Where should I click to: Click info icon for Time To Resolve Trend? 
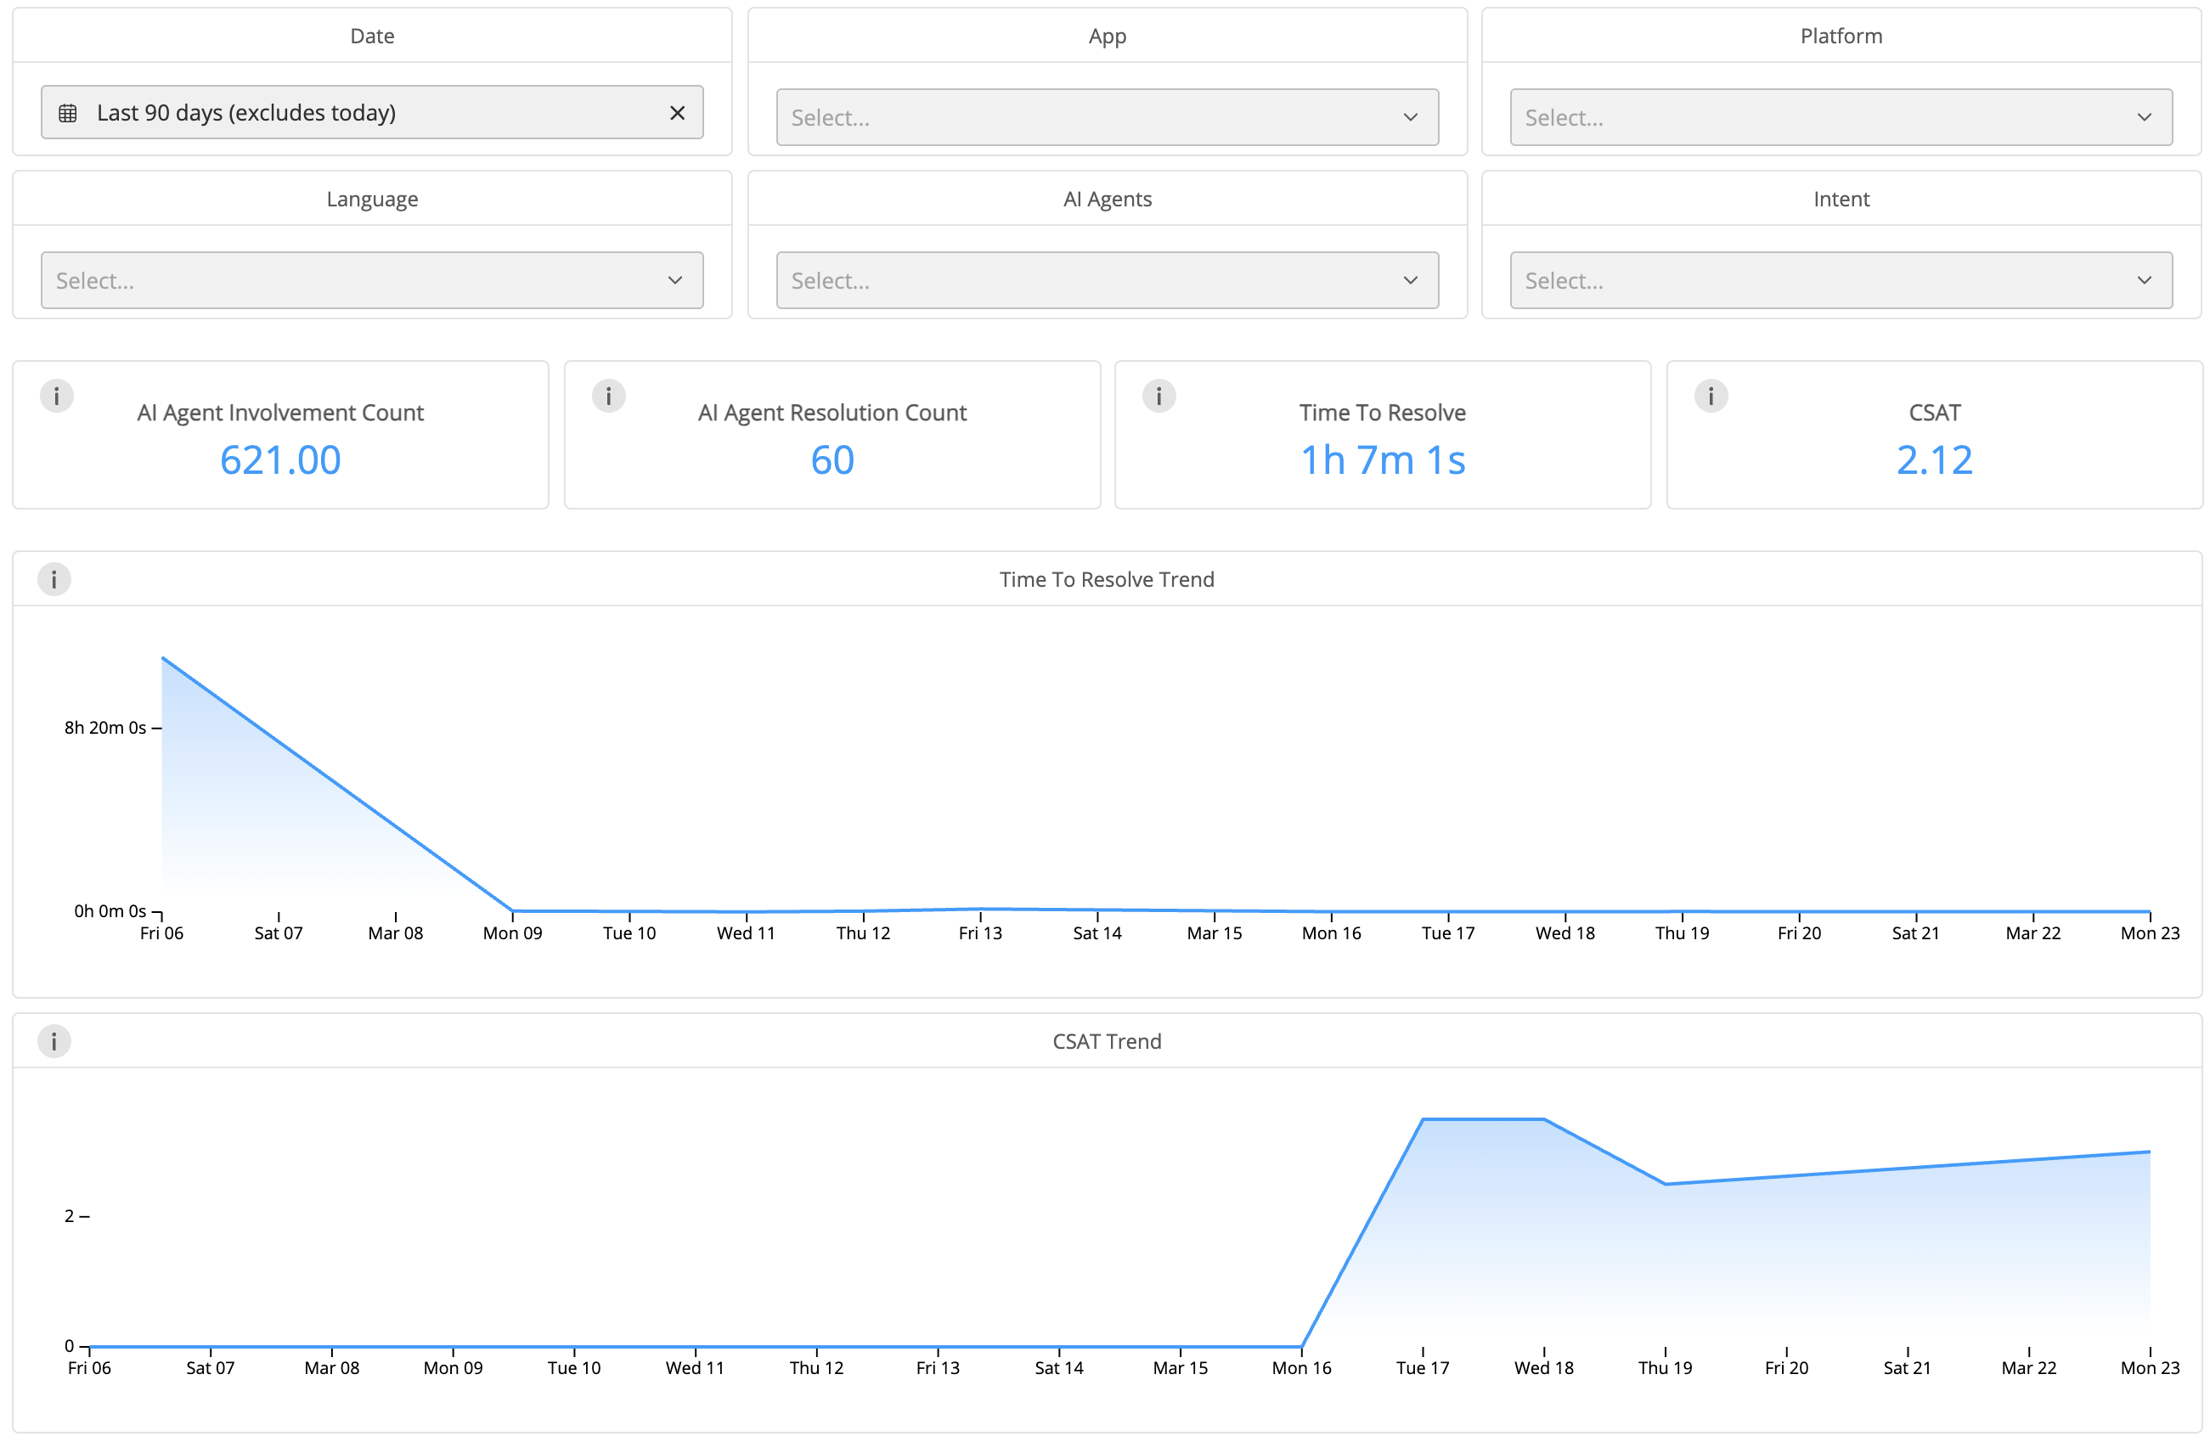[x=54, y=579]
